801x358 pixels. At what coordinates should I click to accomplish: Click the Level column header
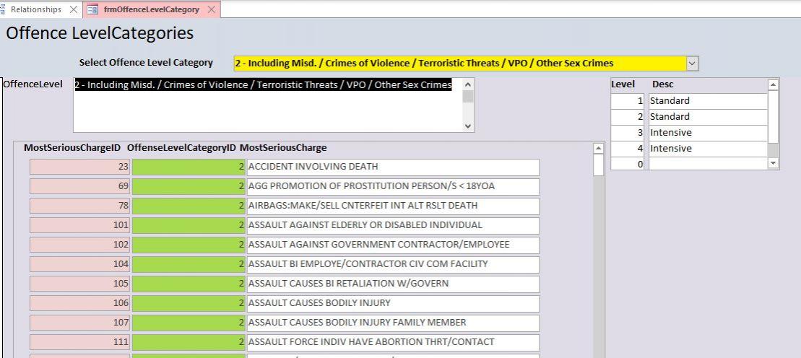click(623, 84)
